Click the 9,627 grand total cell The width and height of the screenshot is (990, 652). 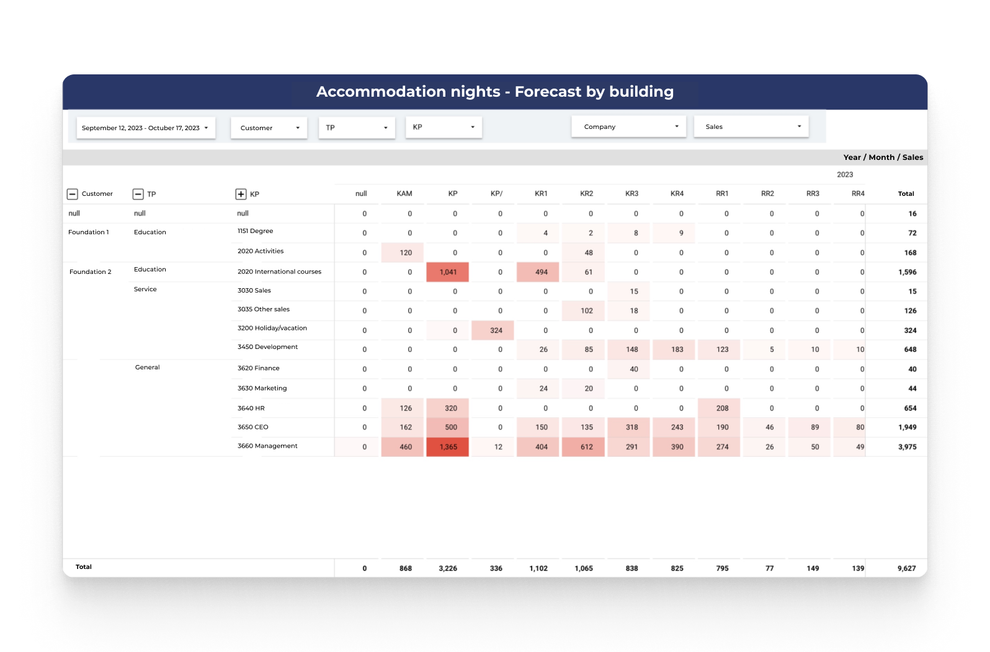point(906,568)
